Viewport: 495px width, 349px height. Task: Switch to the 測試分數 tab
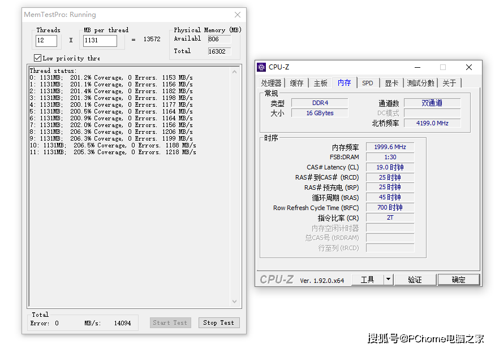pos(420,83)
